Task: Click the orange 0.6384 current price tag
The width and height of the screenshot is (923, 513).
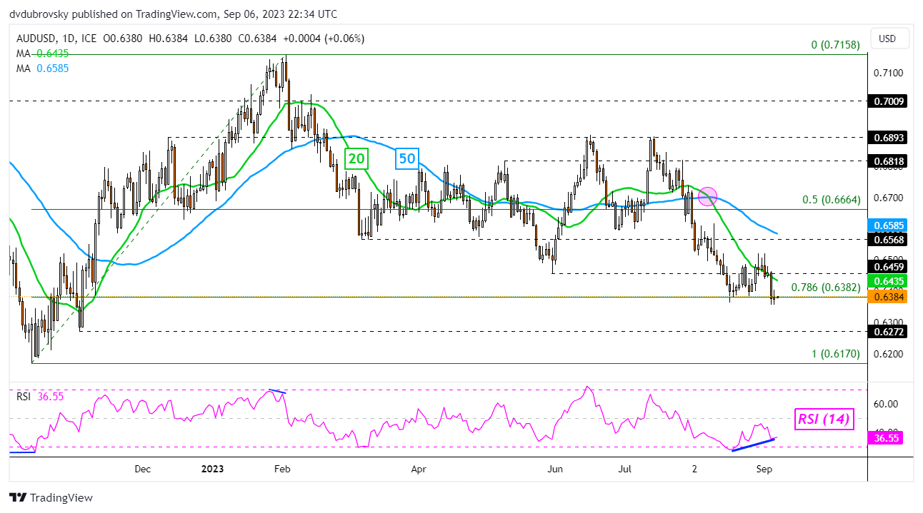Action: (887, 296)
